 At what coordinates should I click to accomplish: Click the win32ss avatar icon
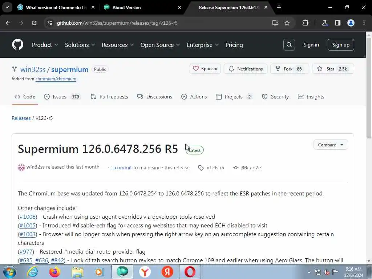pyautogui.click(x=21, y=167)
